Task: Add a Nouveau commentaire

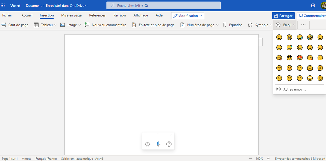Action: click(x=105, y=25)
